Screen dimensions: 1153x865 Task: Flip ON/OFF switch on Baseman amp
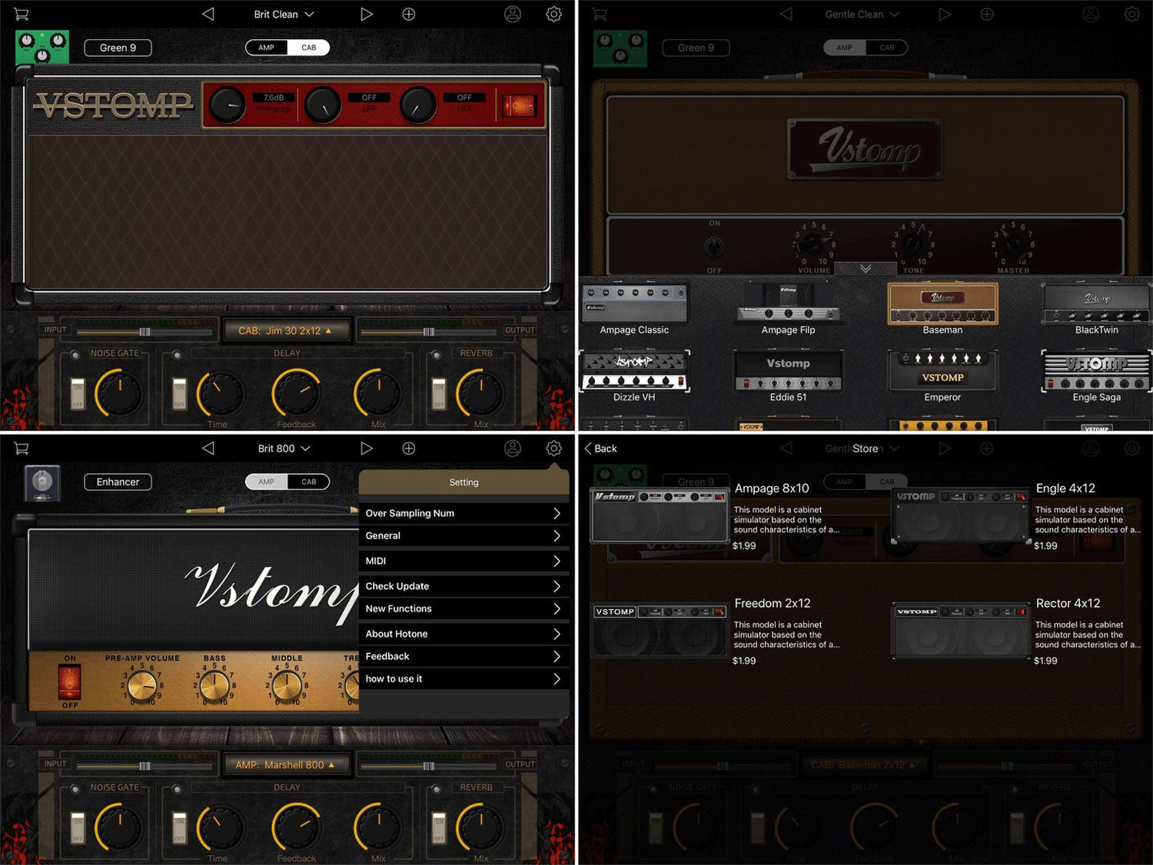(714, 247)
